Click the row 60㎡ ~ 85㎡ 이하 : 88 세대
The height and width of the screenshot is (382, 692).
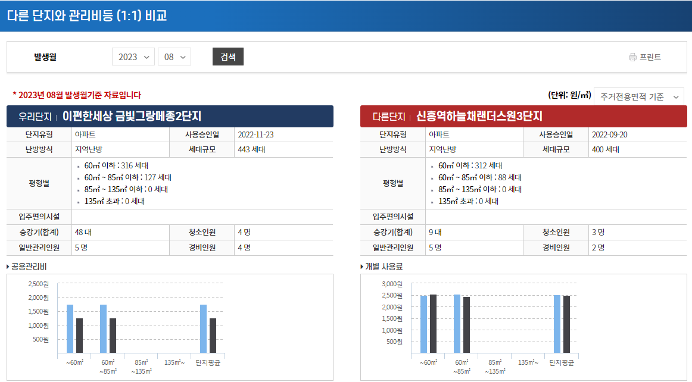coord(480,177)
